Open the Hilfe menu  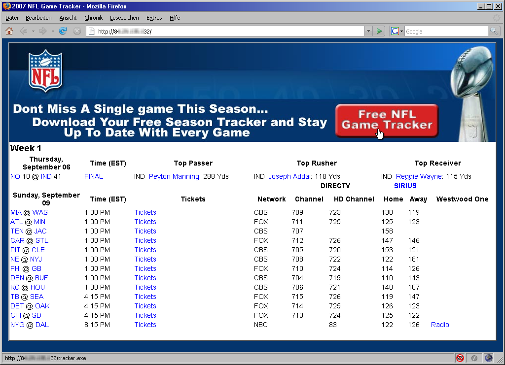coord(175,18)
